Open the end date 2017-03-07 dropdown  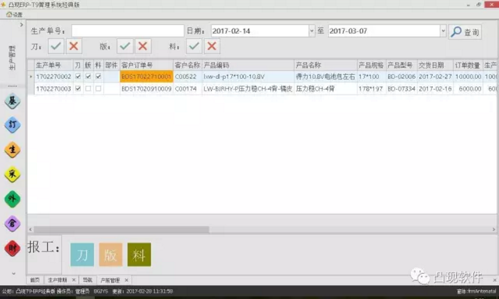click(443, 31)
